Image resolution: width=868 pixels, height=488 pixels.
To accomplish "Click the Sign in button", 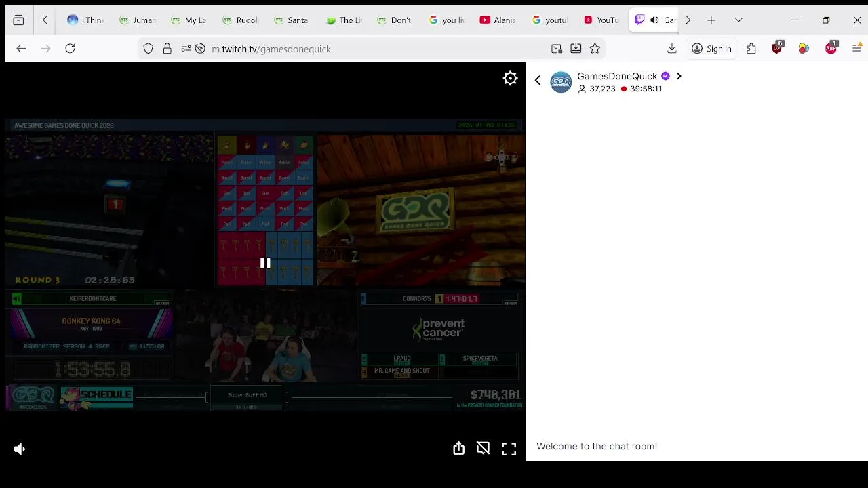I will click(711, 49).
